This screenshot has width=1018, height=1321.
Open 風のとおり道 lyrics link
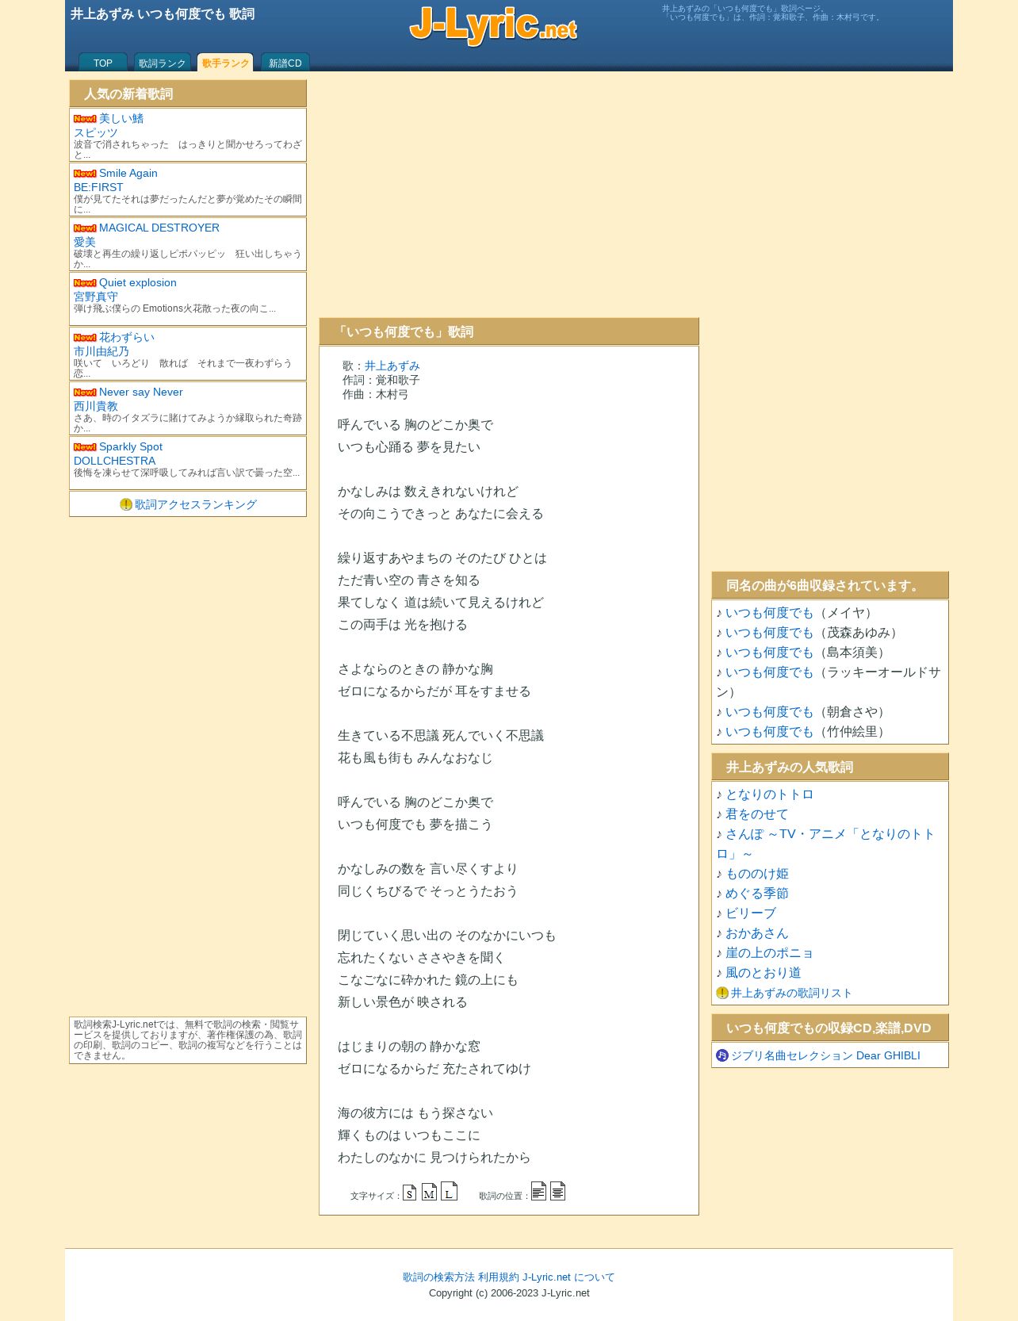pyautogui.click(x=763, y=973)
